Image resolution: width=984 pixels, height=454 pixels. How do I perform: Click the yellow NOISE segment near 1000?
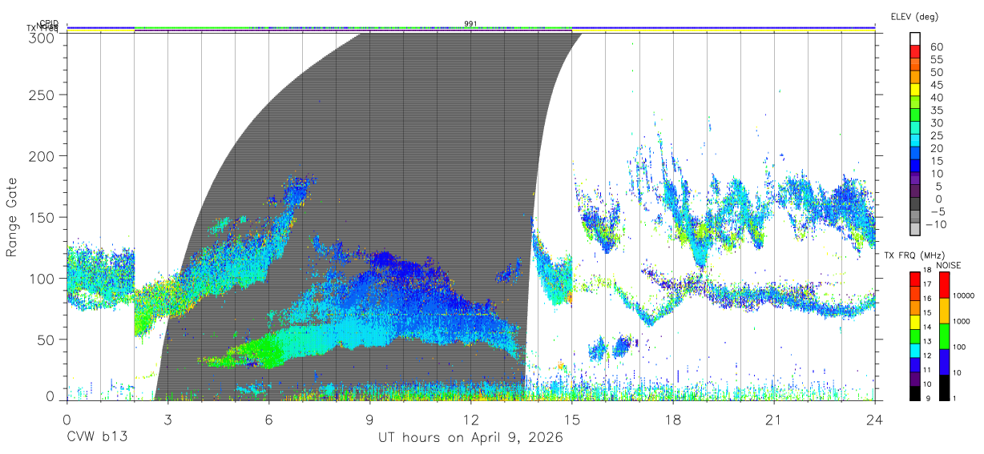[x=944, y=311]
